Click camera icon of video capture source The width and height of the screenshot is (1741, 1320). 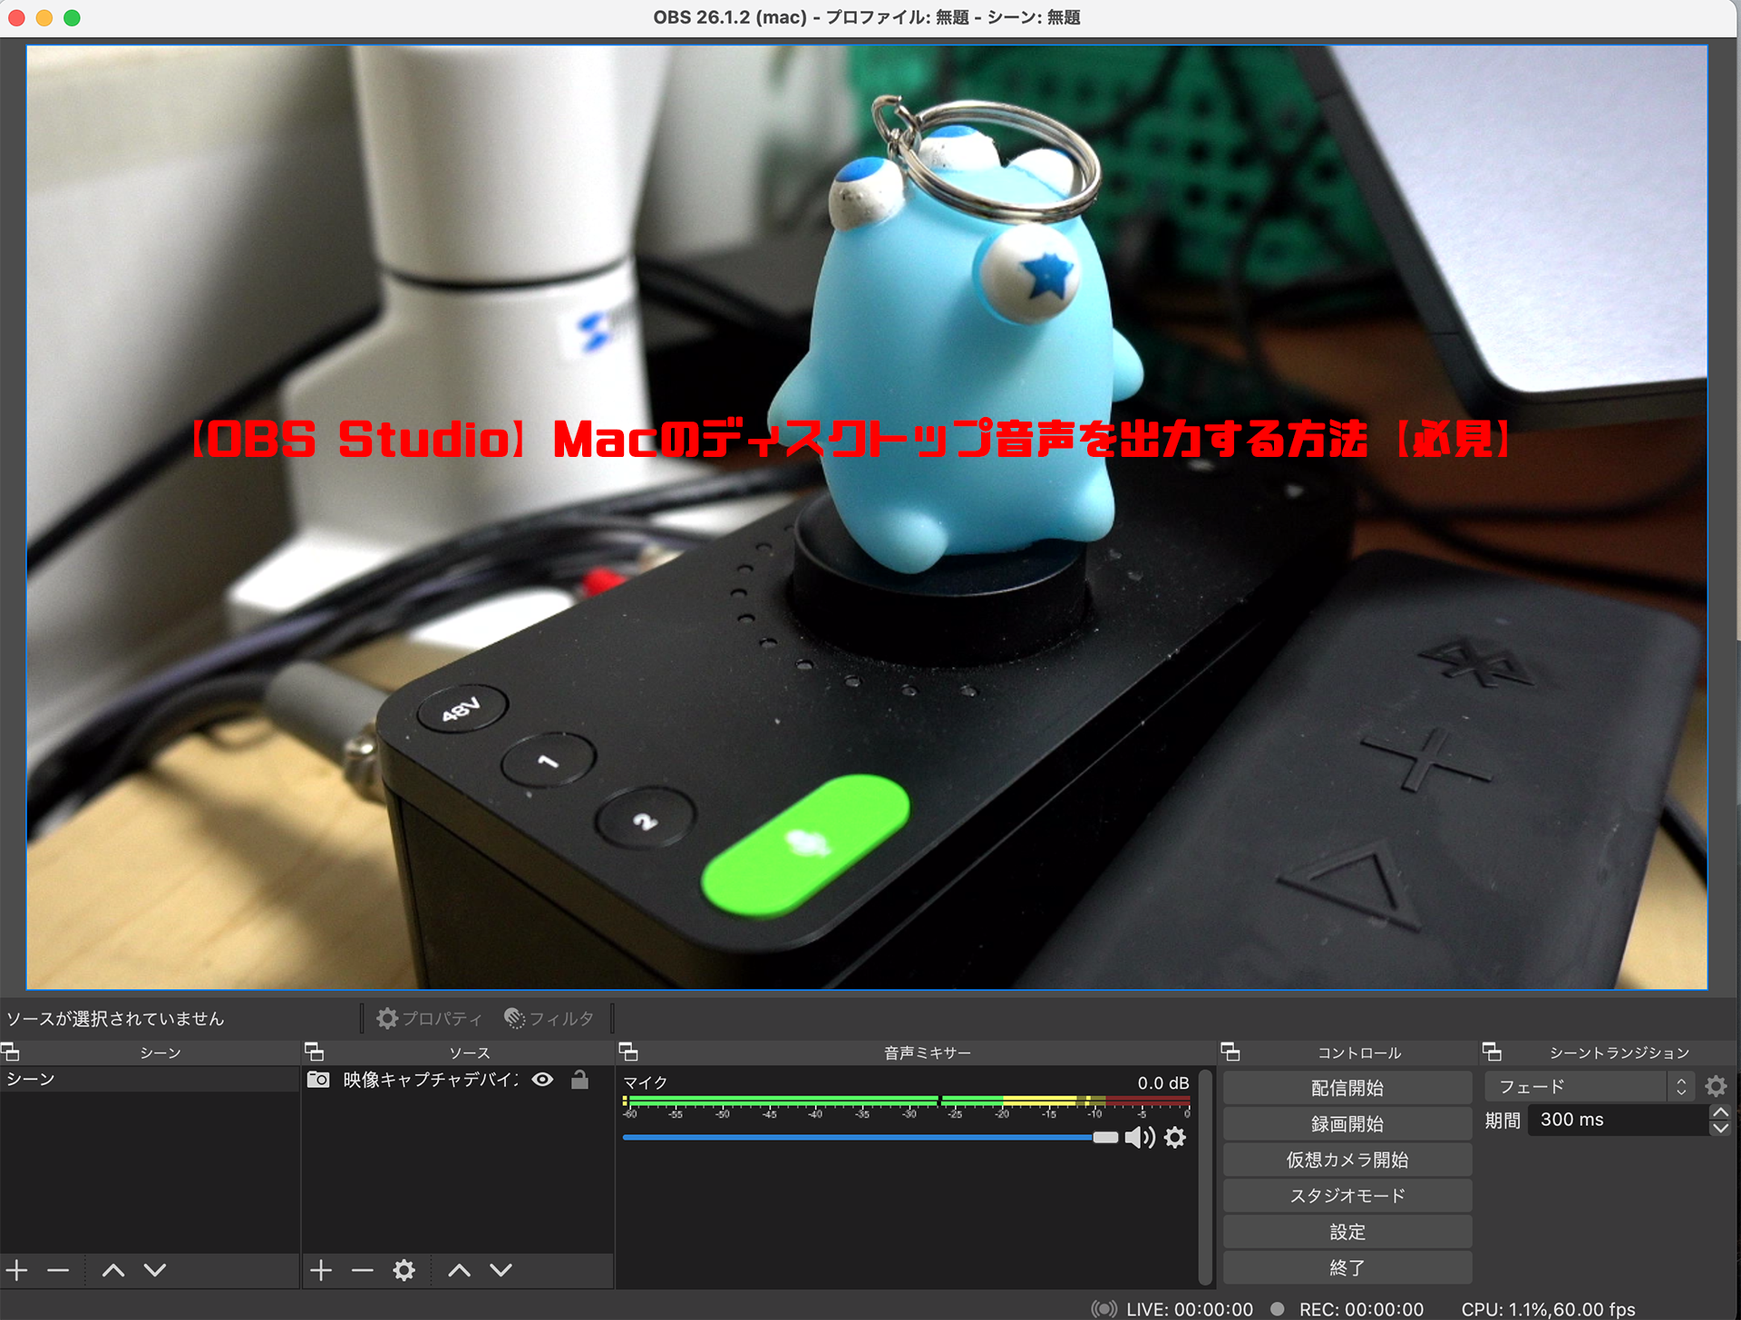[318, 1080]
